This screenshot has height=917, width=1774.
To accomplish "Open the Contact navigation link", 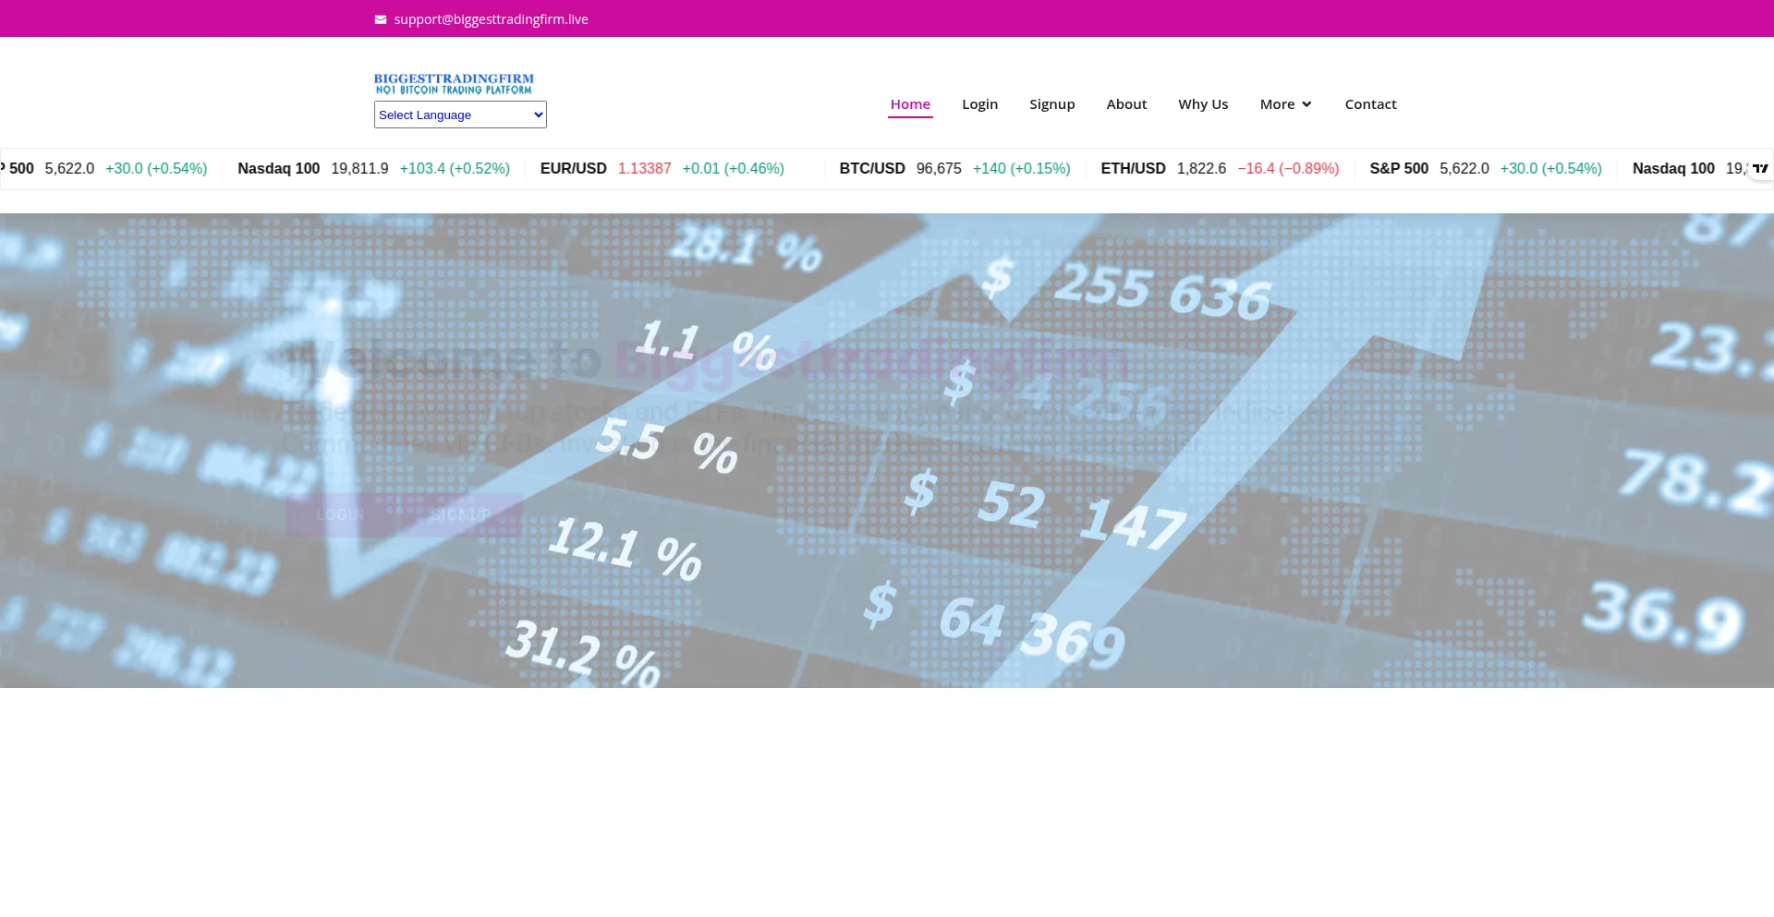I will pos(1370,104).
